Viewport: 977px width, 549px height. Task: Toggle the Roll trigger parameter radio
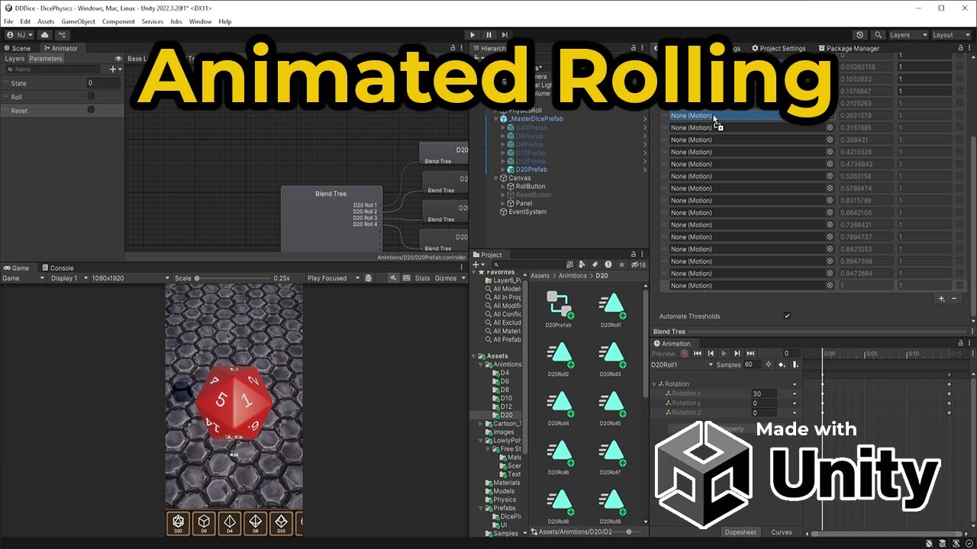click(x=91, y=96)
